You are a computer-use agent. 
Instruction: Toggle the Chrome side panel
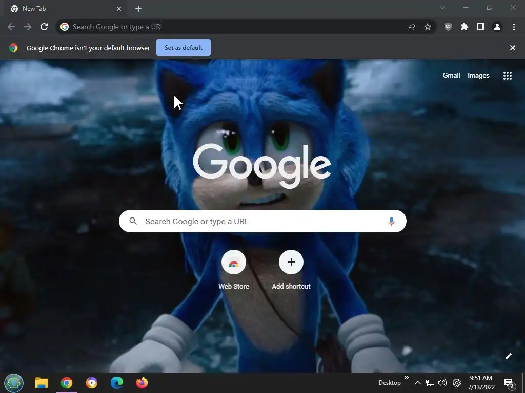tap(481, 27)
